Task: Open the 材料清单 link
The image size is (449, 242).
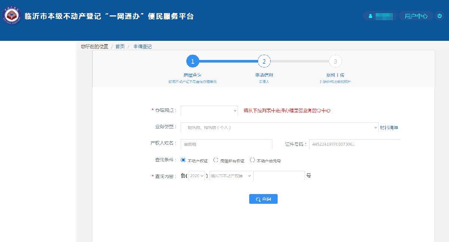Action: [389, 127]
